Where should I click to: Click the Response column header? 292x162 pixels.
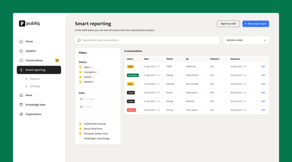point(235,59)
